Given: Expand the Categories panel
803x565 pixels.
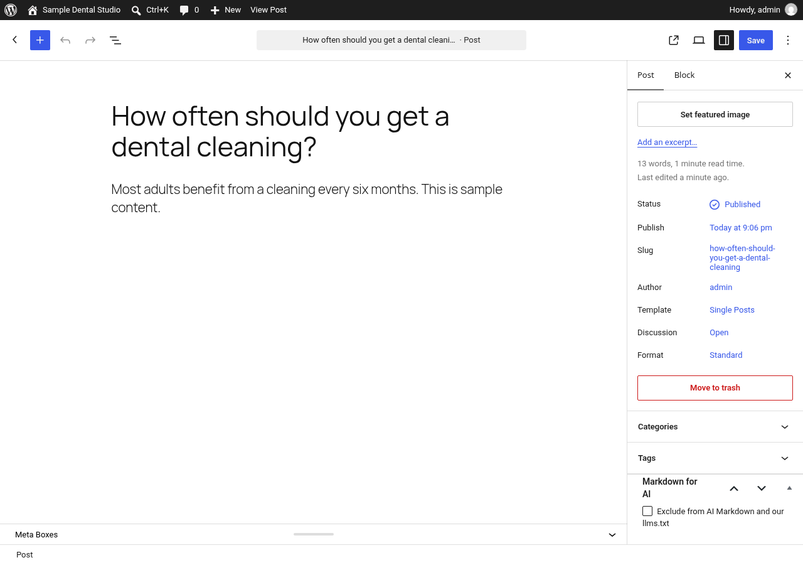Looking at the screenshot, I should pyautogui.click(x=715, y=427).
